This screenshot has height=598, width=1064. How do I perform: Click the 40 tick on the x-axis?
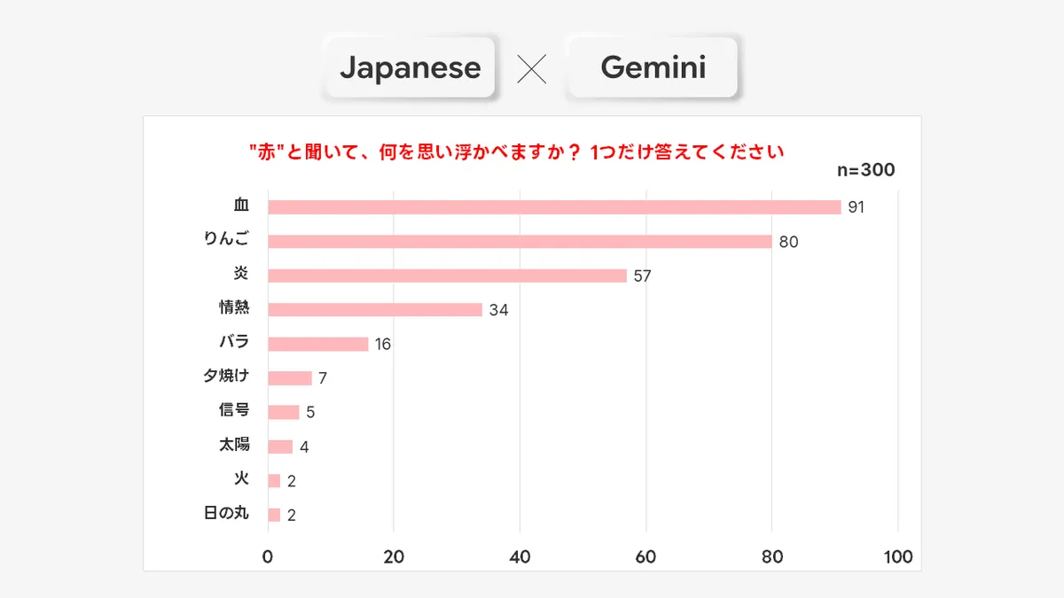[520, 557]
